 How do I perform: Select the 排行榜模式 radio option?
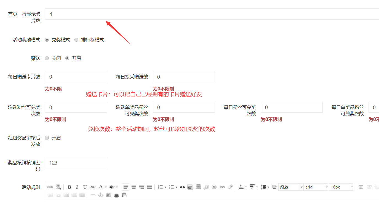click(x=77, y=40)
